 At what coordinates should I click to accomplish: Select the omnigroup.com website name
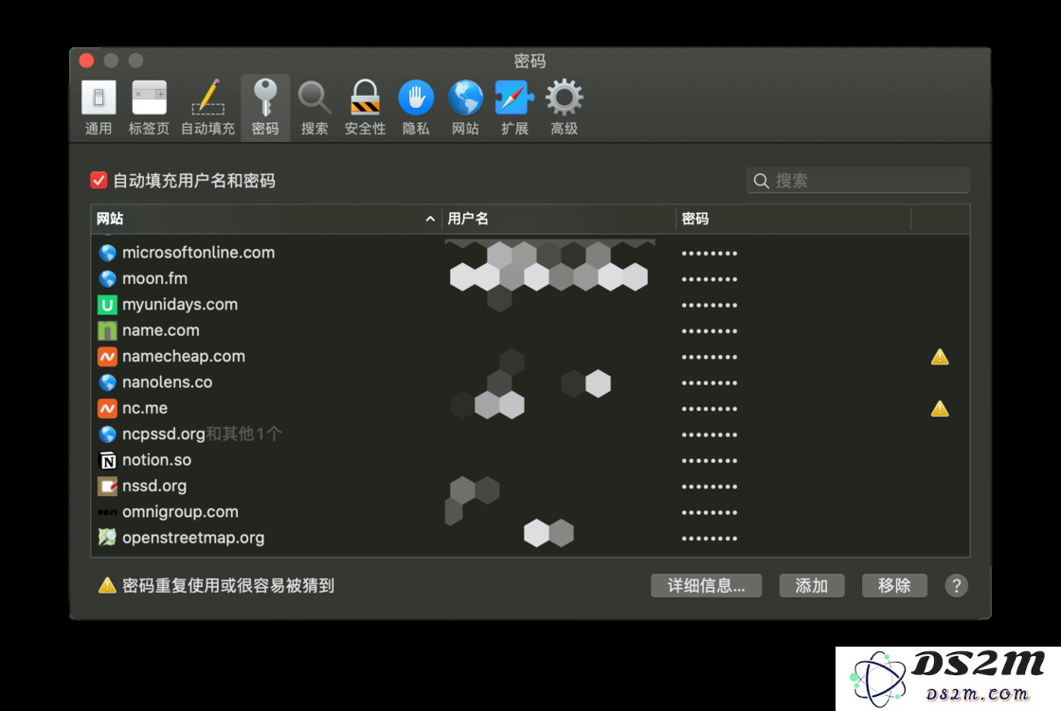click(180, 512)
